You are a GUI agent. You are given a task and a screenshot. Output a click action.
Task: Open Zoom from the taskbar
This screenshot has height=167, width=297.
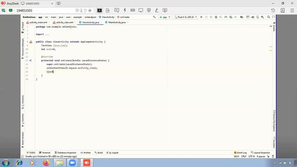(x=72, y=163)
